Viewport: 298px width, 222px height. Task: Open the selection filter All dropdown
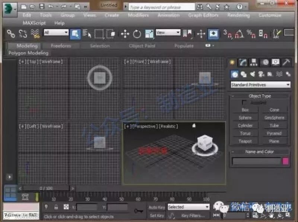click(56, 32)
